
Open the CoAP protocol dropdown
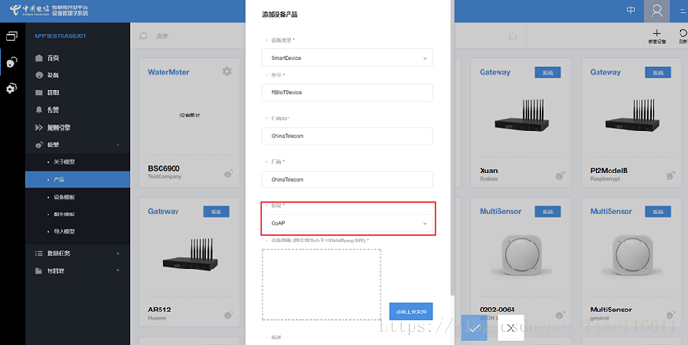point(347,223)
